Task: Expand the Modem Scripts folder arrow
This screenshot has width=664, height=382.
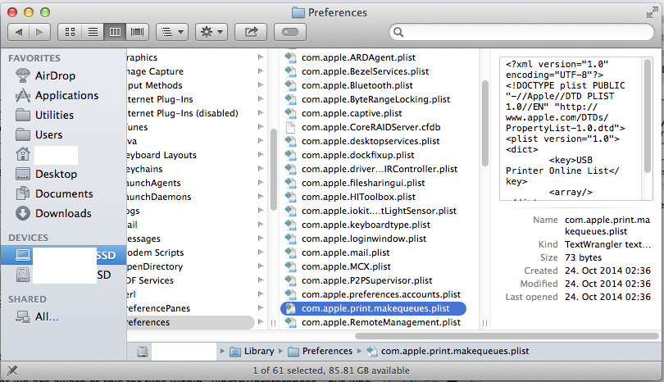Action: [261, 252]
